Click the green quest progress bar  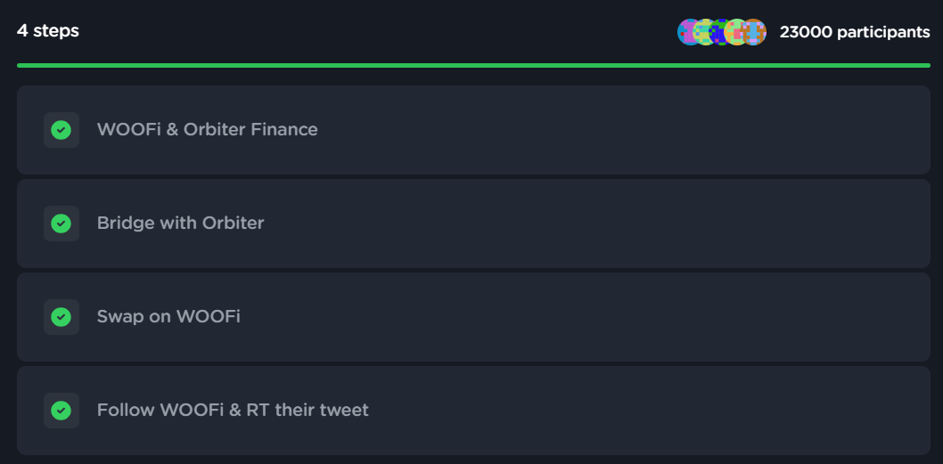click(472, 65)
